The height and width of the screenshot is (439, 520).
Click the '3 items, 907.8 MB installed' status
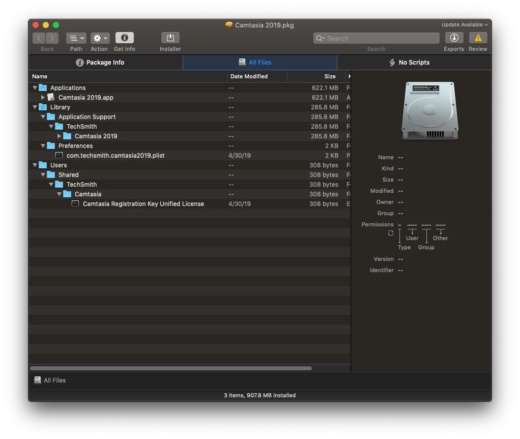tap(259, 395)
